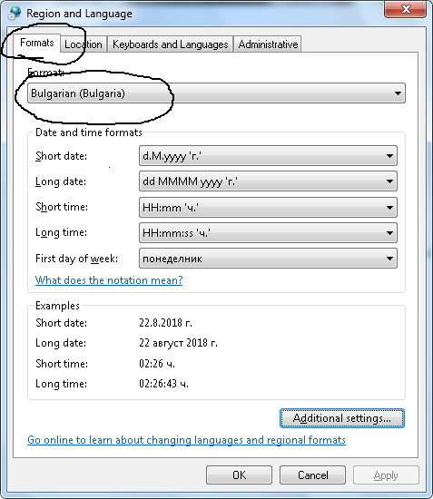Confirm with the OK button

coord(239,475)
